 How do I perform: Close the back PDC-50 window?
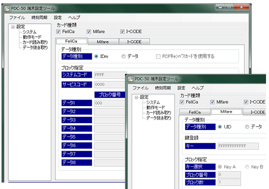click(242, 7)
